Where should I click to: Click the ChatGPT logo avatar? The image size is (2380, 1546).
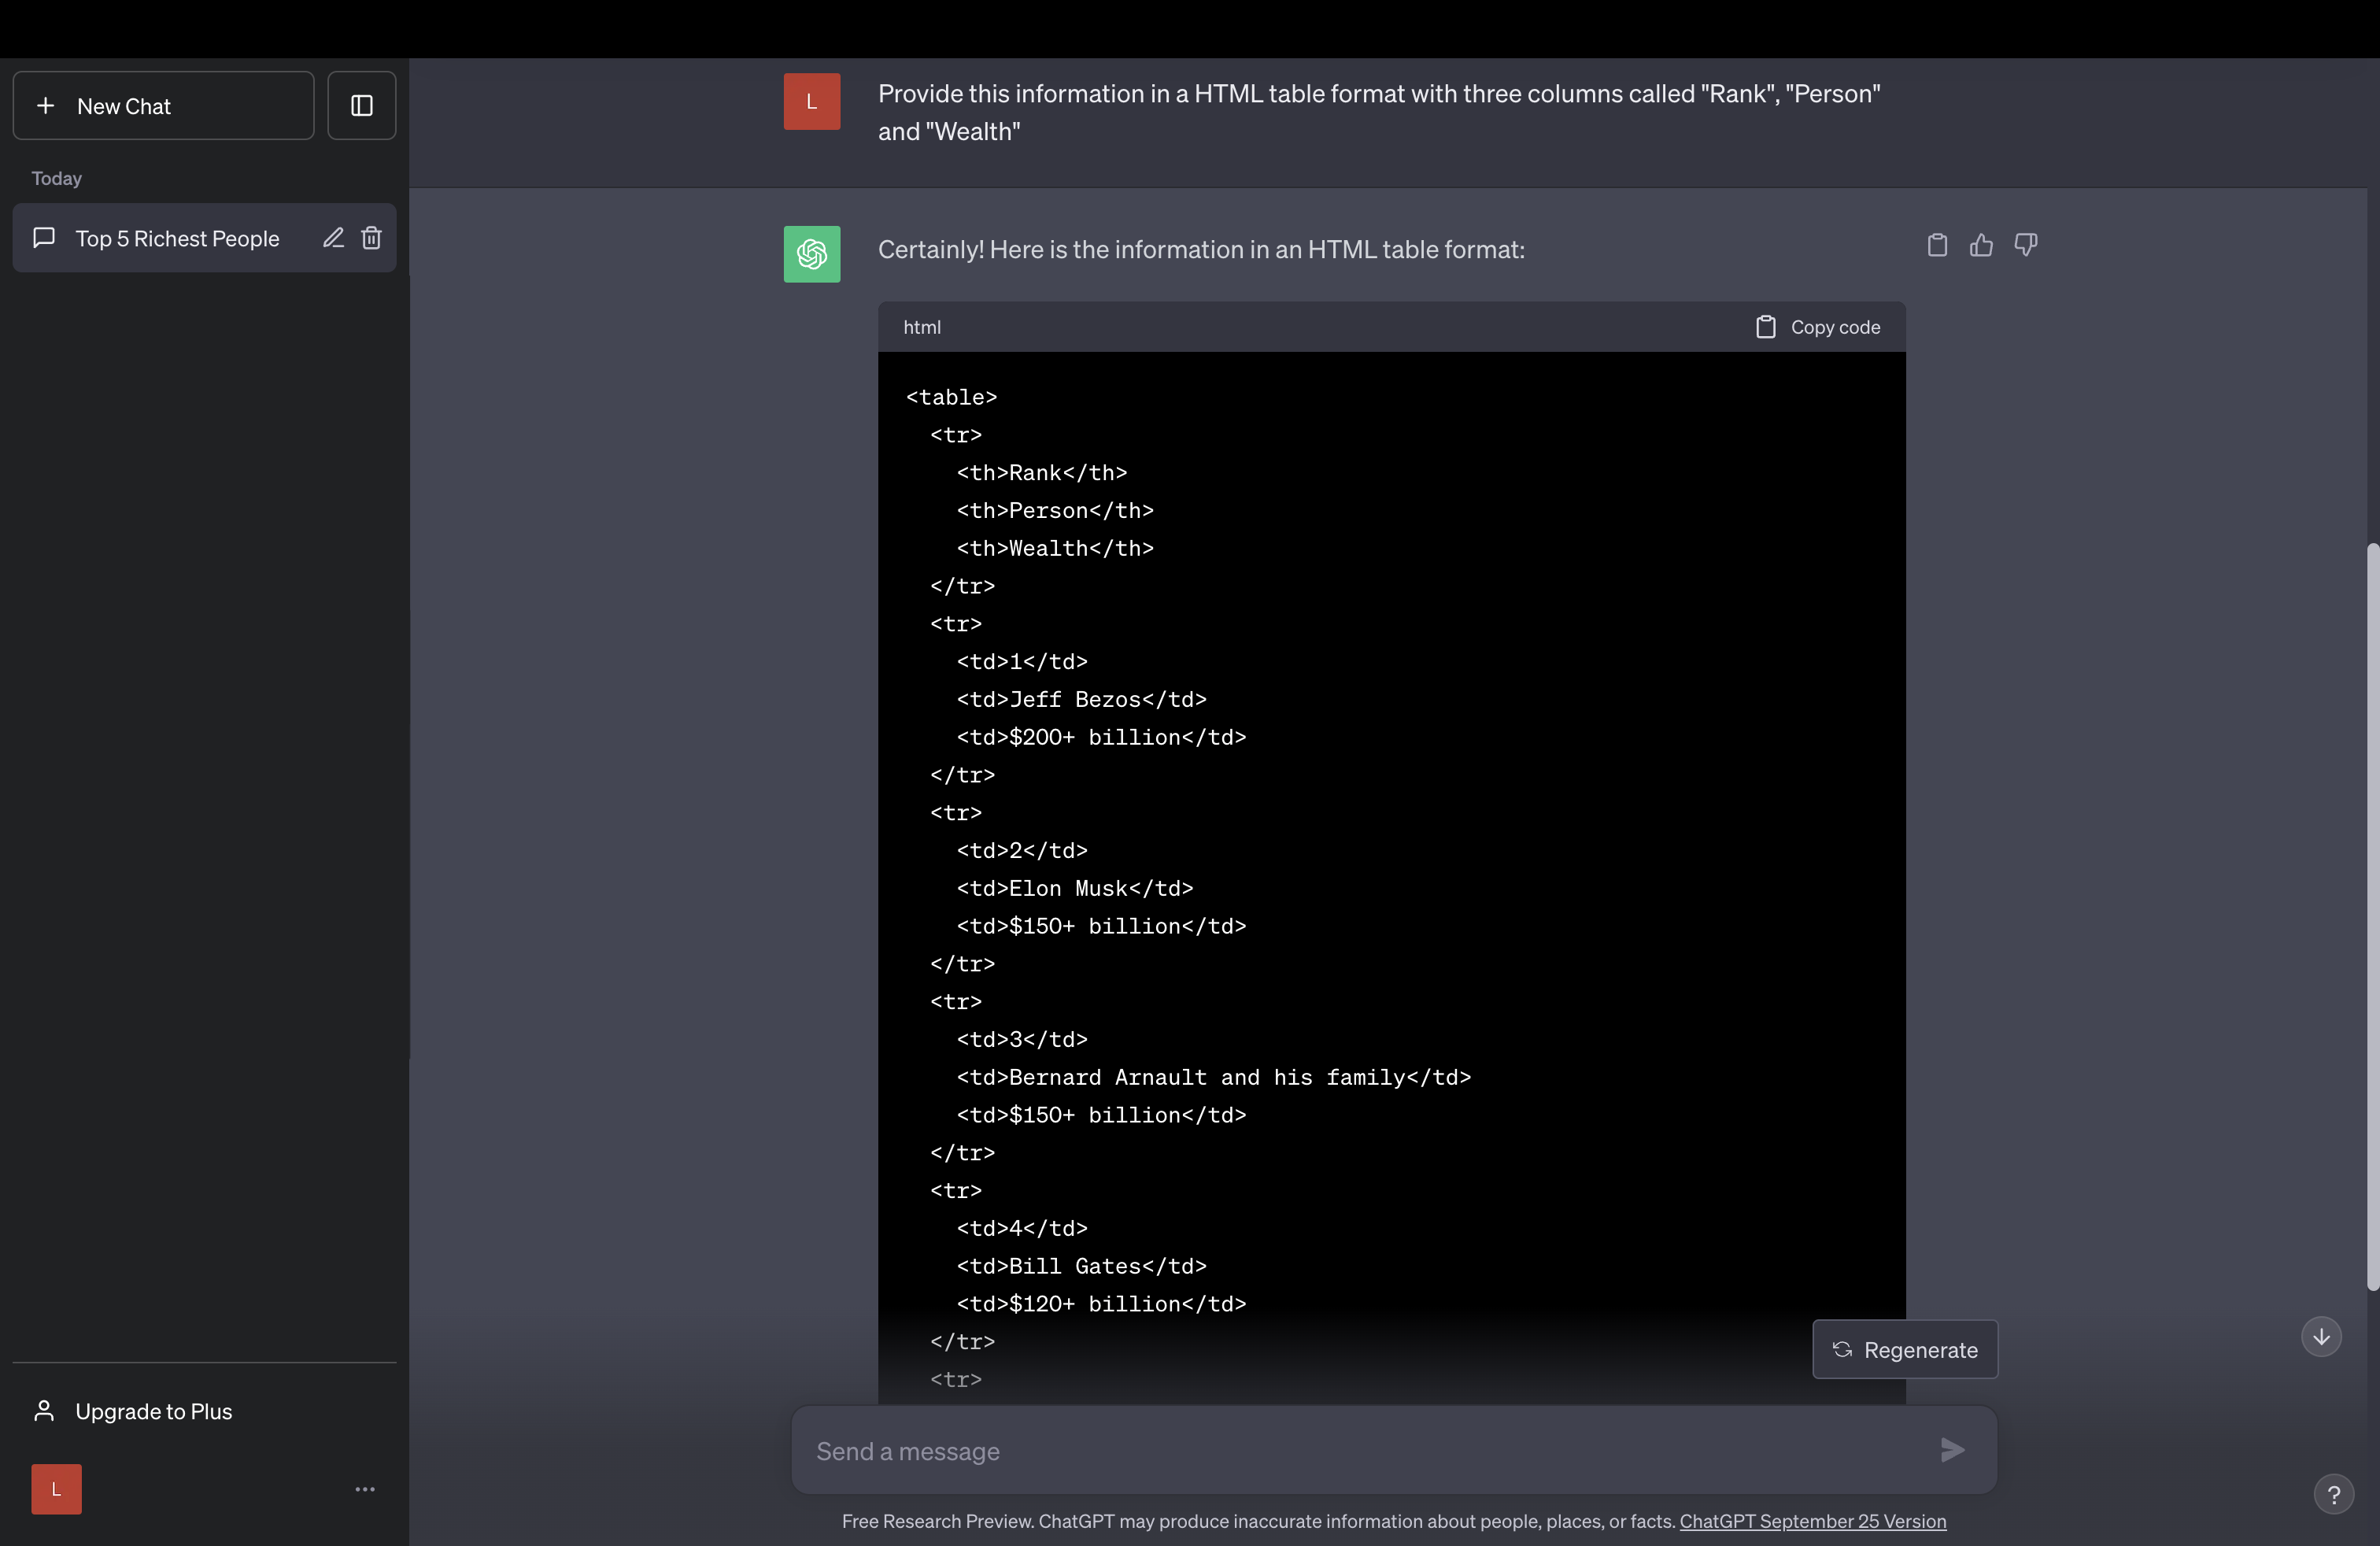click(812, 254)
